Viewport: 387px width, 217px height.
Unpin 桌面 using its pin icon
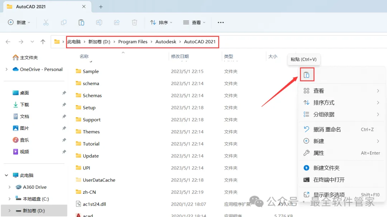[x=64, y=93]
